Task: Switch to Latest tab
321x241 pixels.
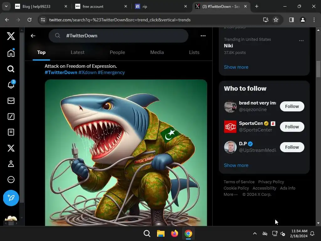Action: 77,52
